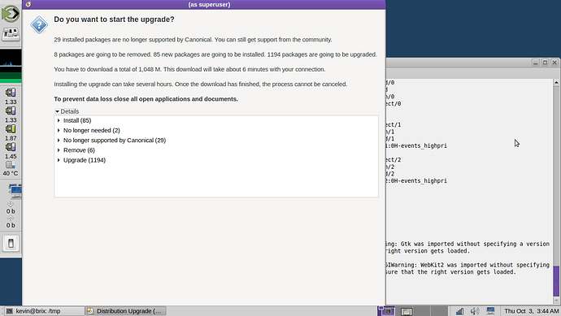Click the CPU frequency icon reading 1.87
Image resolution: width=561 pixels, height=316 pixels.
point(11,128)
